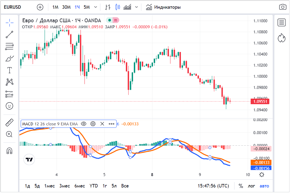Set date range to 6мес
The height and width of the screenshot is (193, 290).
(80, 186)
